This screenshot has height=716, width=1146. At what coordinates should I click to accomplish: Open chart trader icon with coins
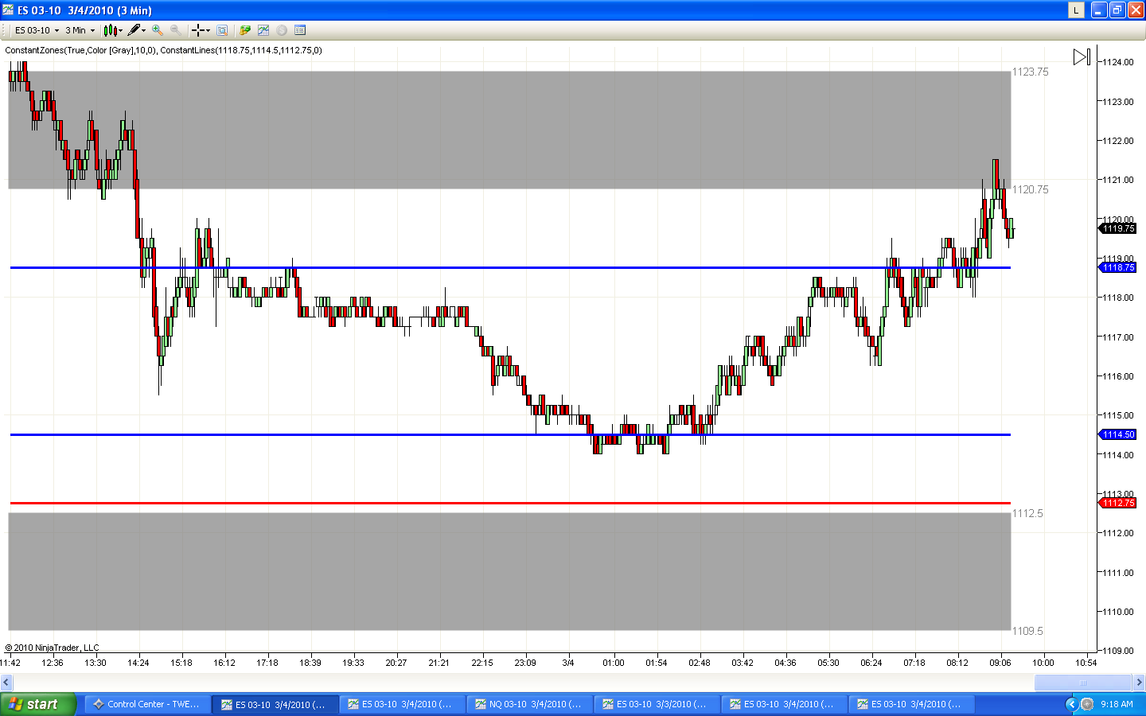point(245,30)
